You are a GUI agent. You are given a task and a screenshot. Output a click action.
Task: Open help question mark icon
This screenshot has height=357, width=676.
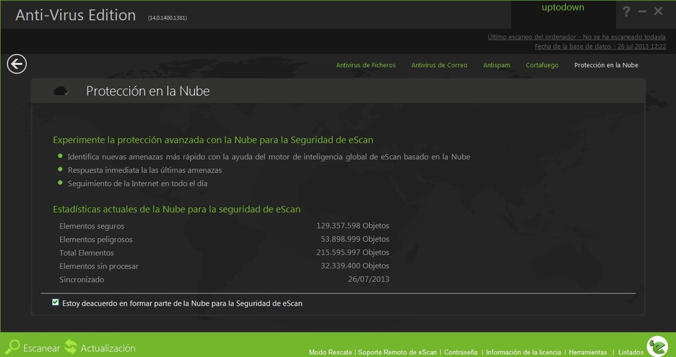click(627, 11)
